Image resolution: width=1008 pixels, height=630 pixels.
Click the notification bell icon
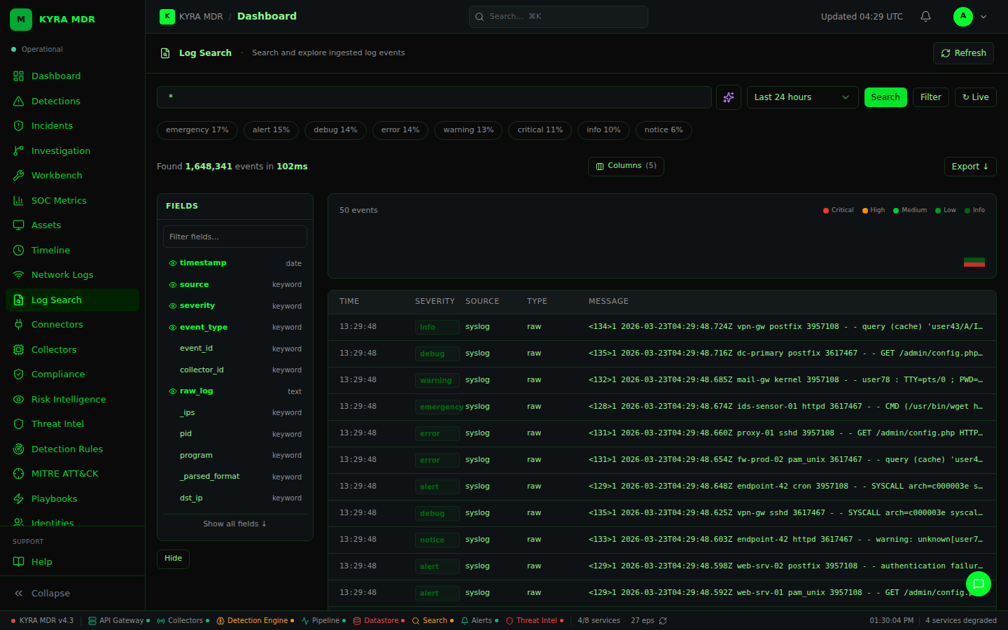[925, 16]
